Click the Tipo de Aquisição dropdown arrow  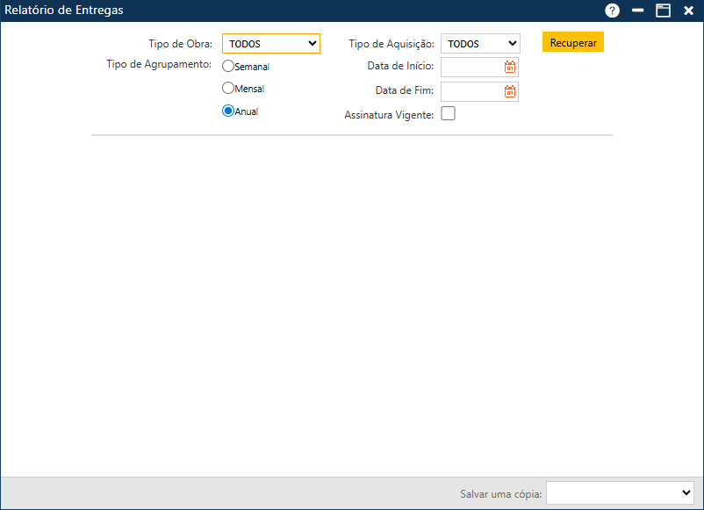(x=512, y=42)
